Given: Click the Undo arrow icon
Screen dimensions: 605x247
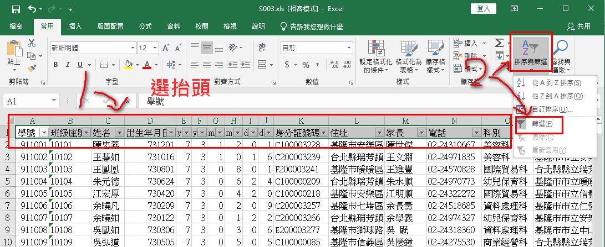Looking at the screenshot, I should point(32,8).
